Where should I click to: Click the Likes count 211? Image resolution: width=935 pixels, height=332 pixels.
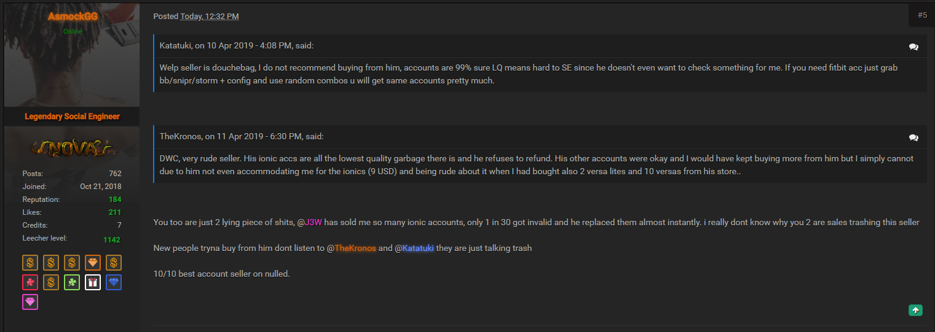click(x=115, y=212)
